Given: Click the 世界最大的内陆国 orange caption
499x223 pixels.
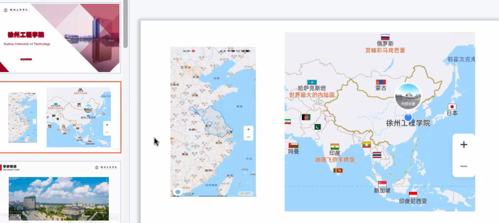Looking at the screenshot, I should [312, 95].
